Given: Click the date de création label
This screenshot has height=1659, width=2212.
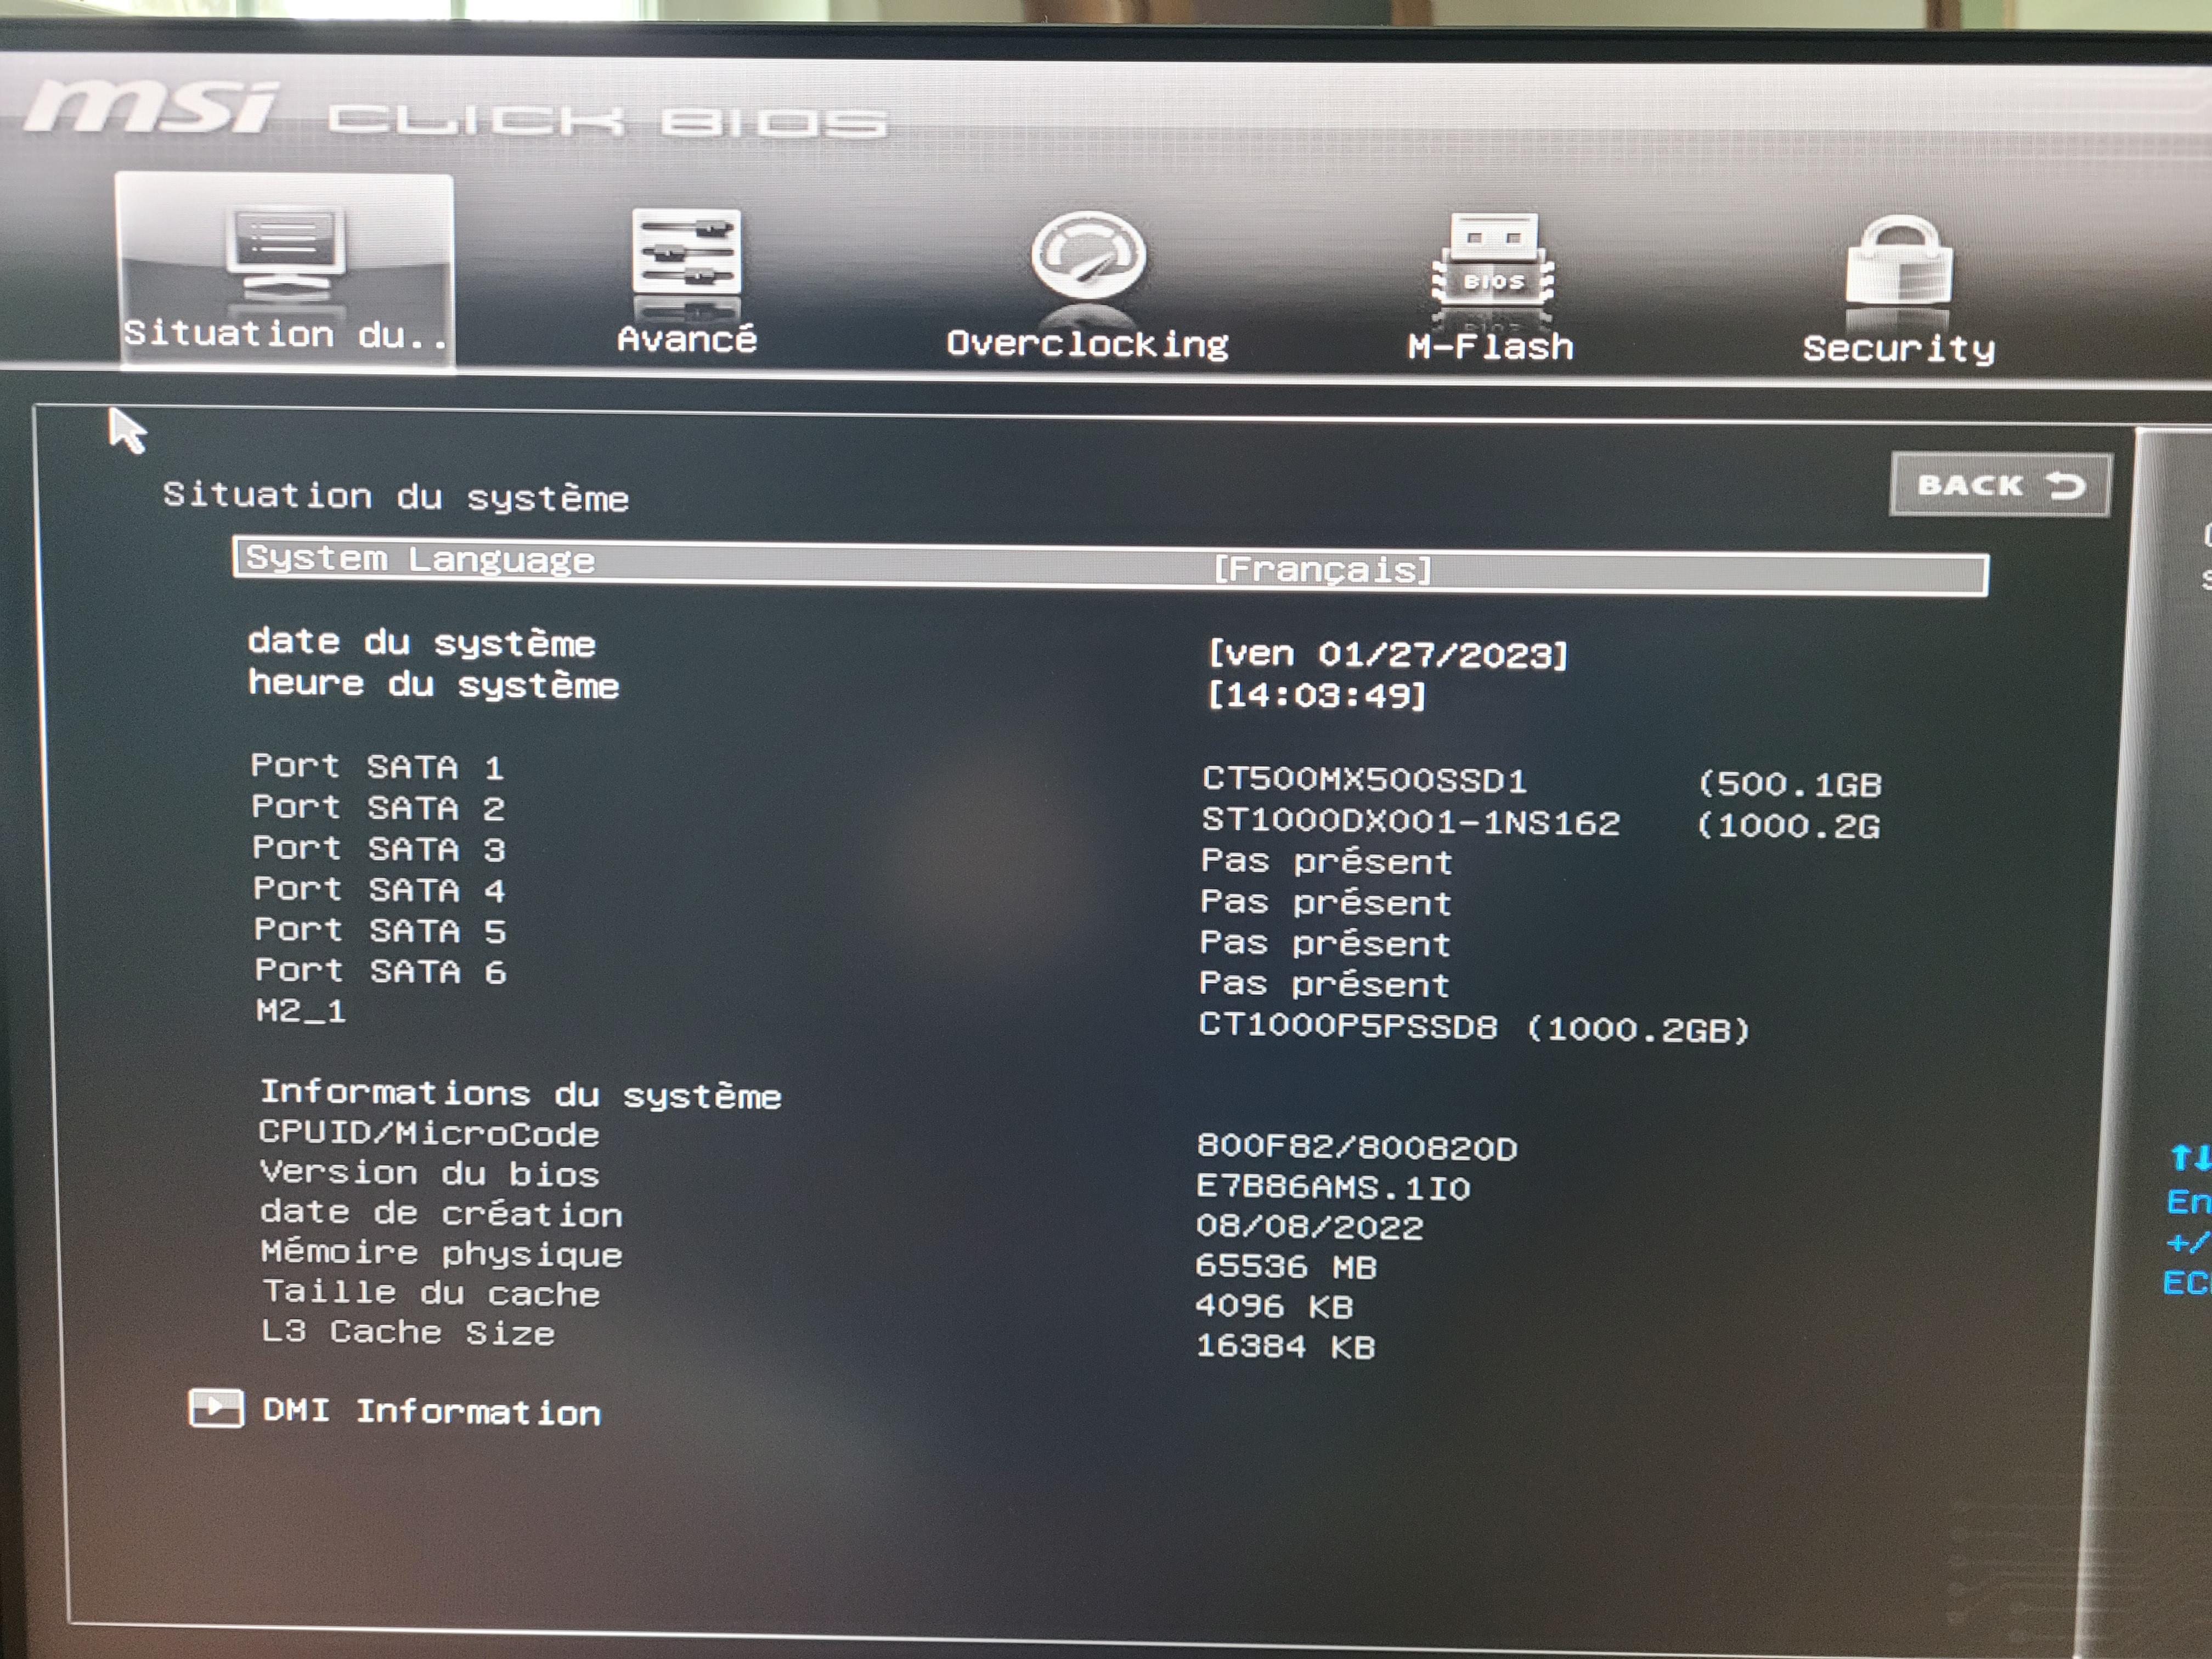Looking at the screenshot, I should click(441, 1213).
